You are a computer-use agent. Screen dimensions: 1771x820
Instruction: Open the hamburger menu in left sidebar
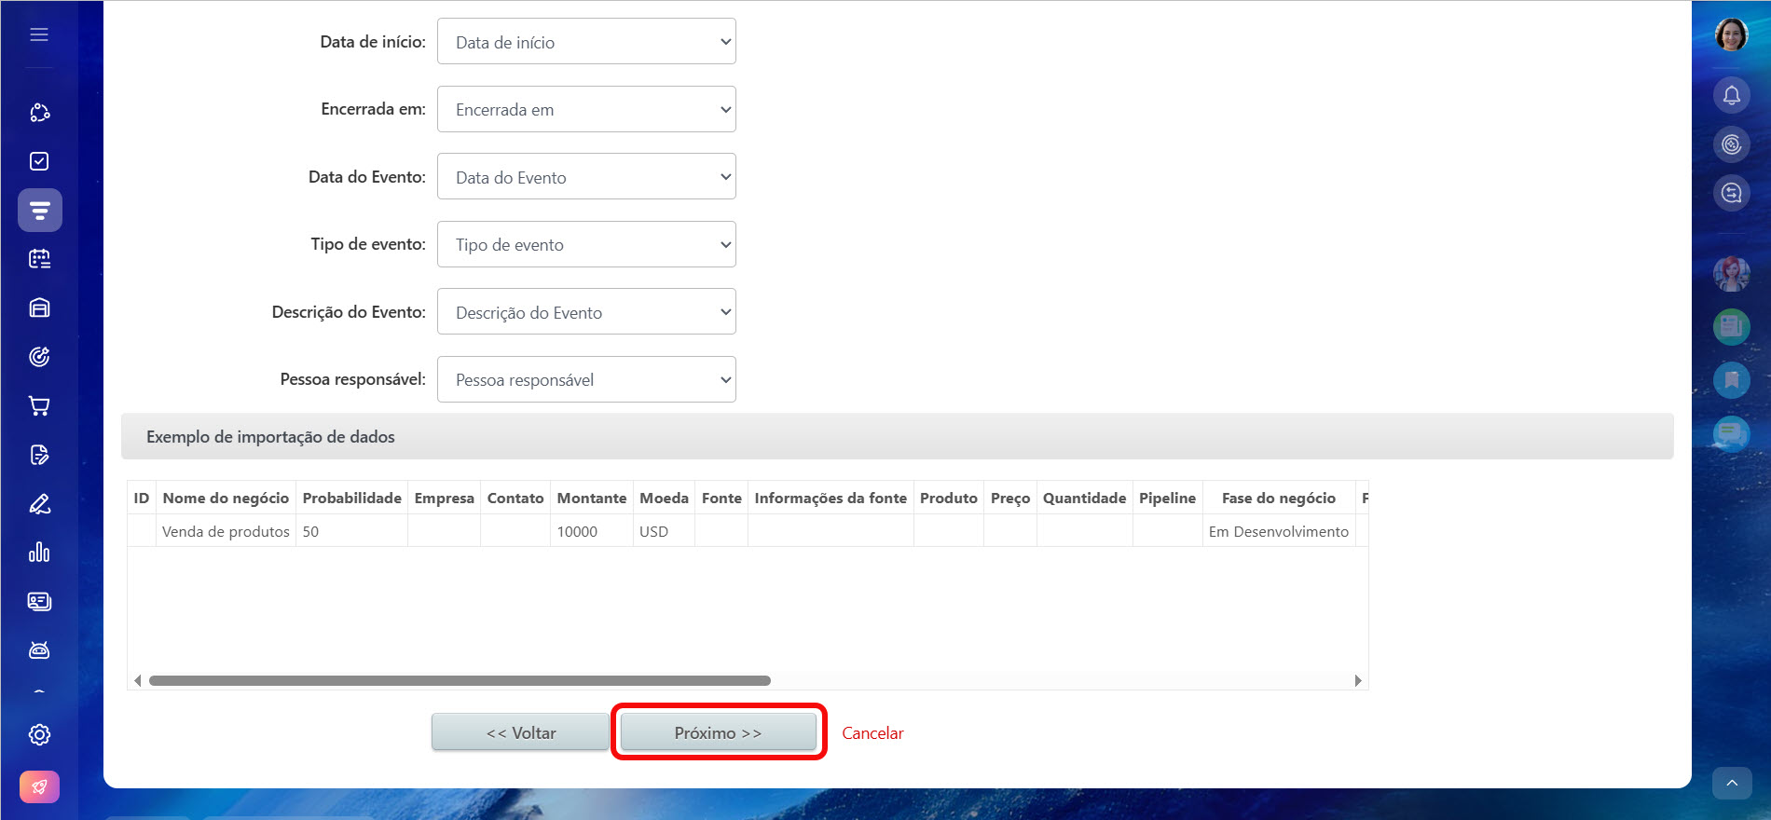(x=39, y=34)
